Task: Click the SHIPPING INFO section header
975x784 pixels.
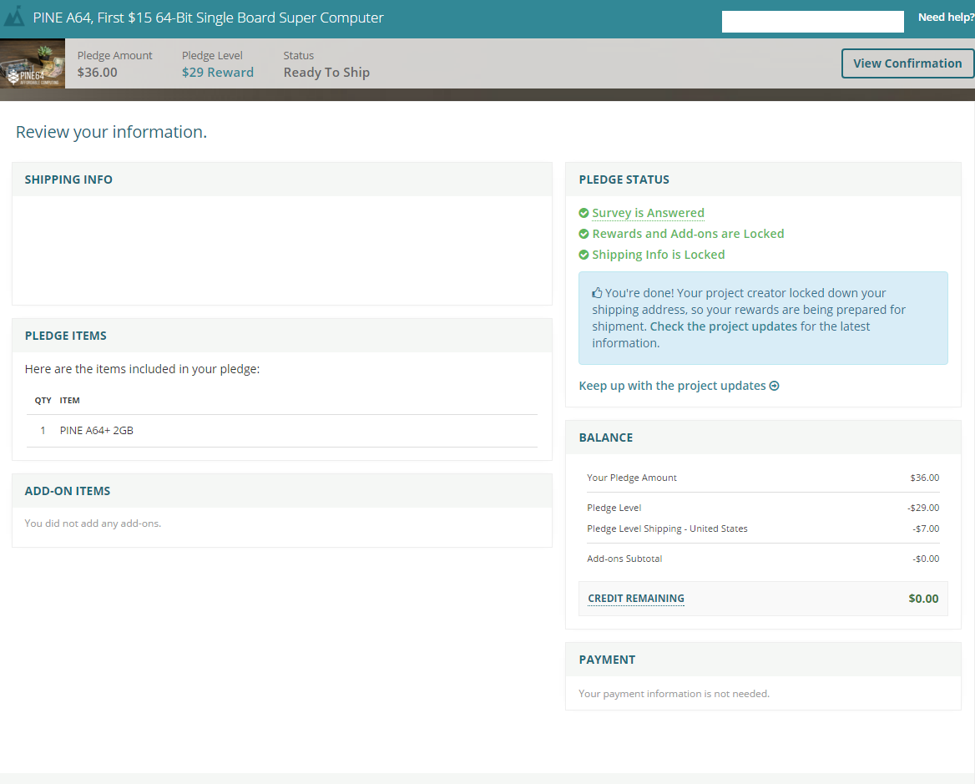Action: (68, 180)
